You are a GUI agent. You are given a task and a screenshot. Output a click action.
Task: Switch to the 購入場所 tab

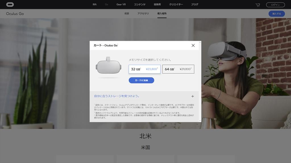point(162,14)
